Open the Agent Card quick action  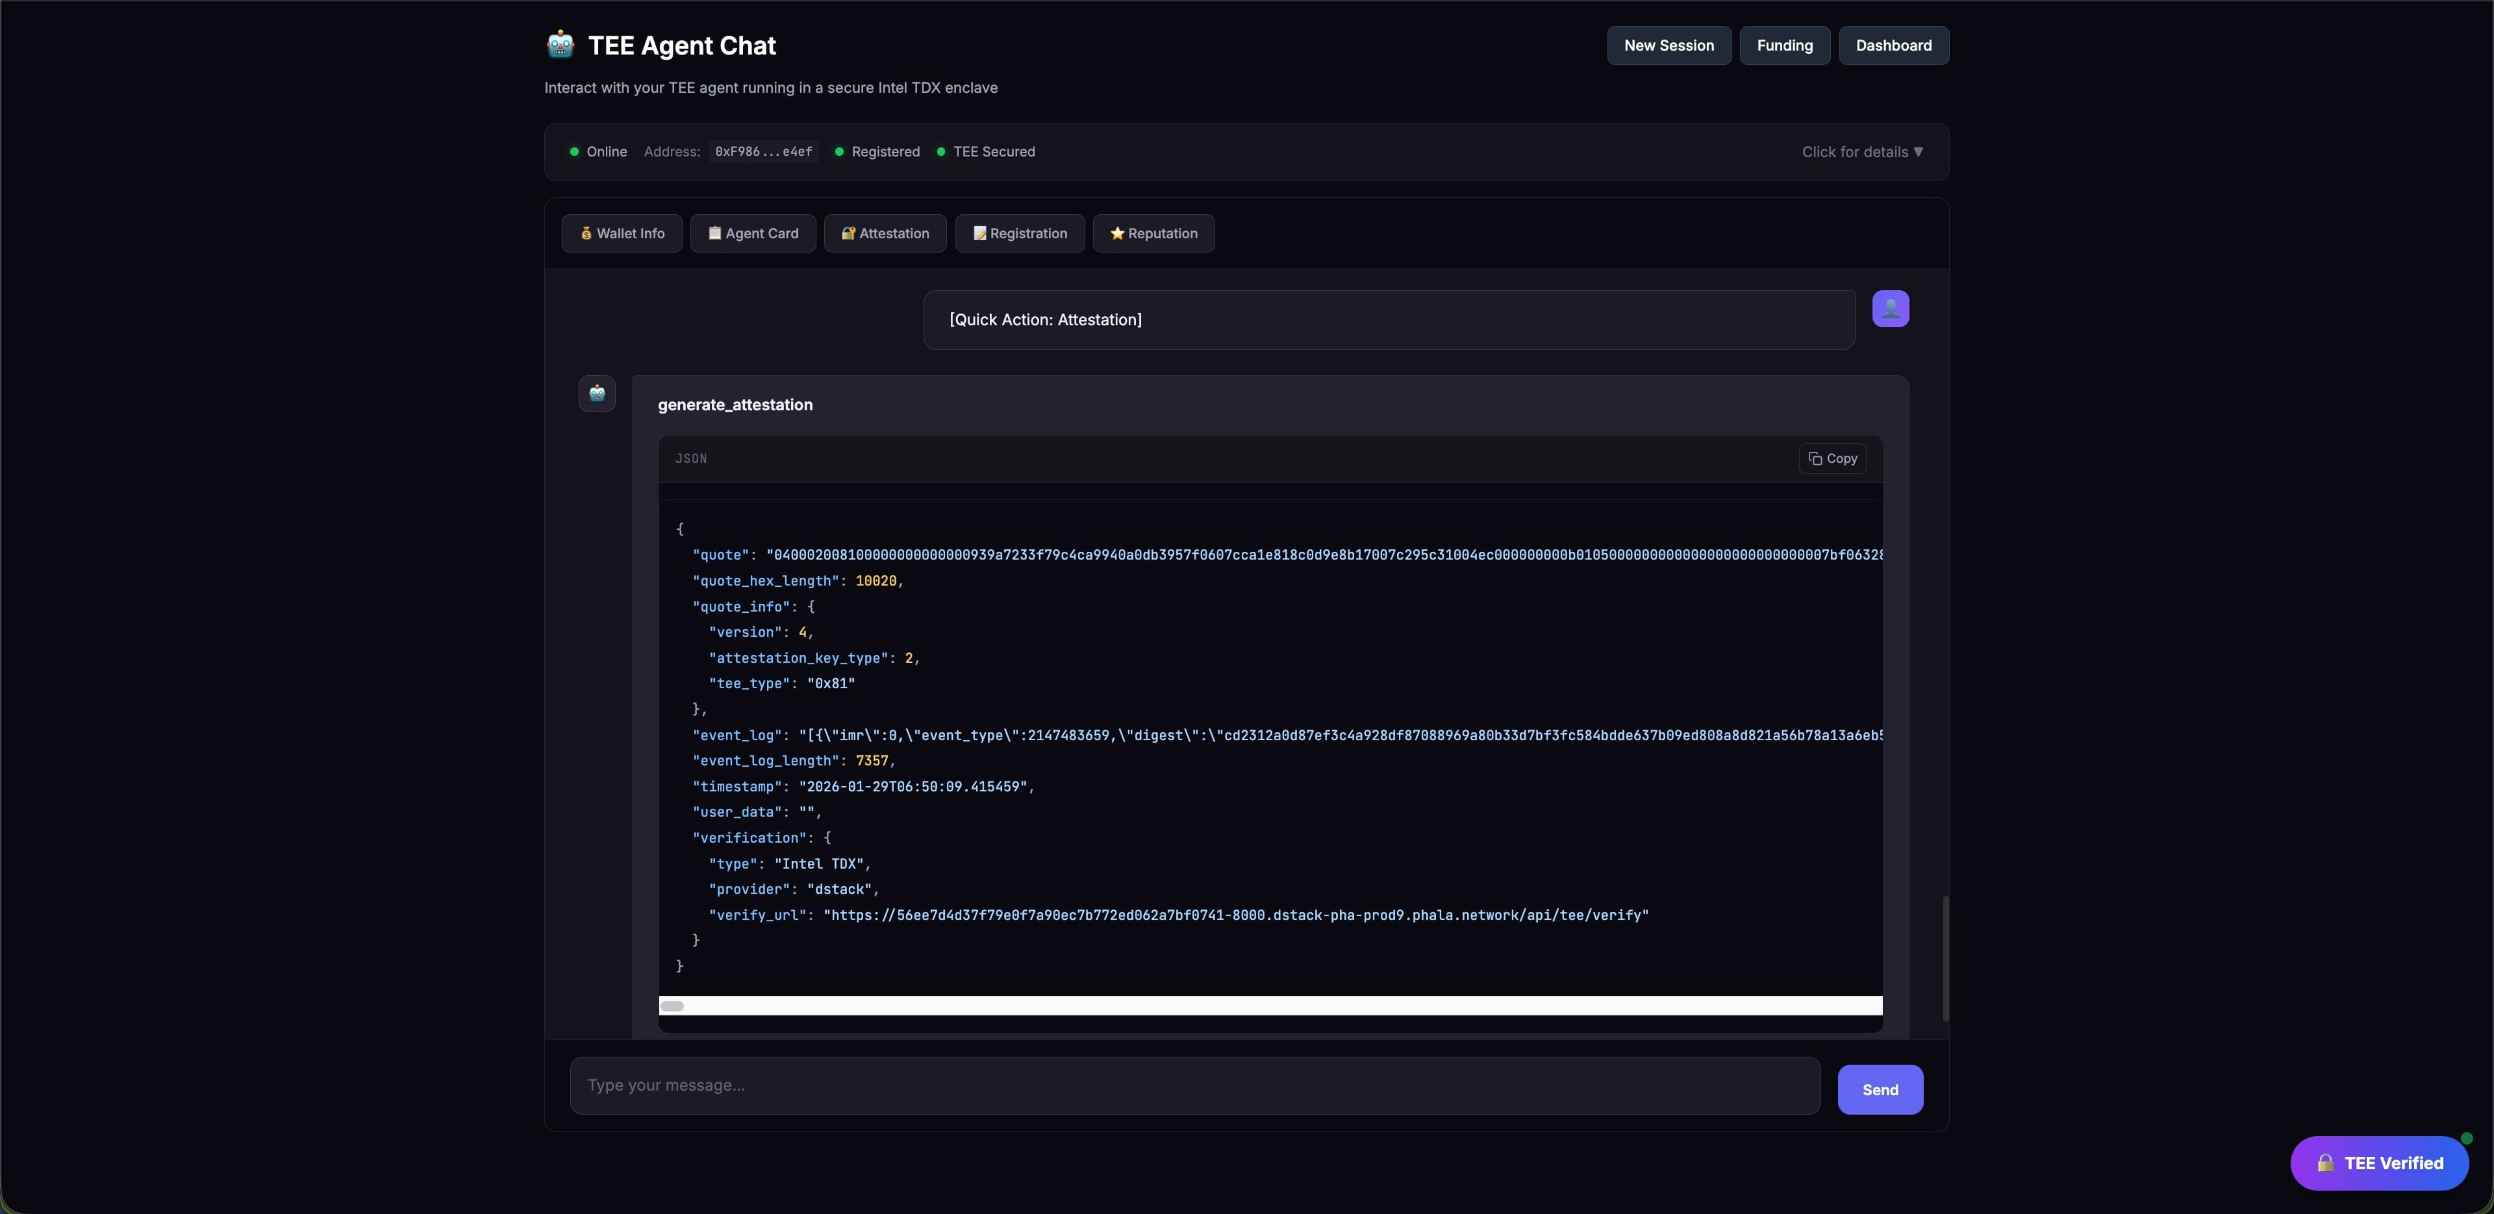(752, 233)
